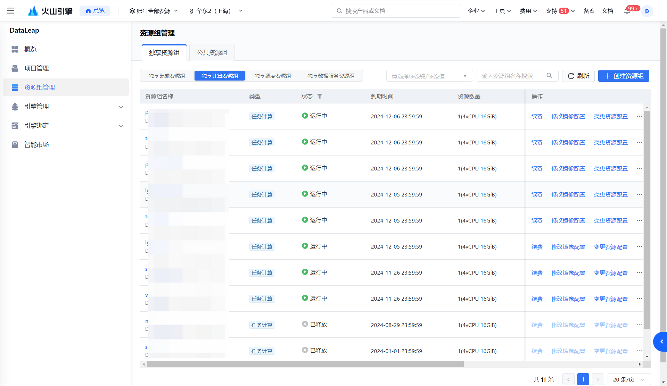
Task: Open the 支持 dropdown menu
Action: (x=560, y=11)
